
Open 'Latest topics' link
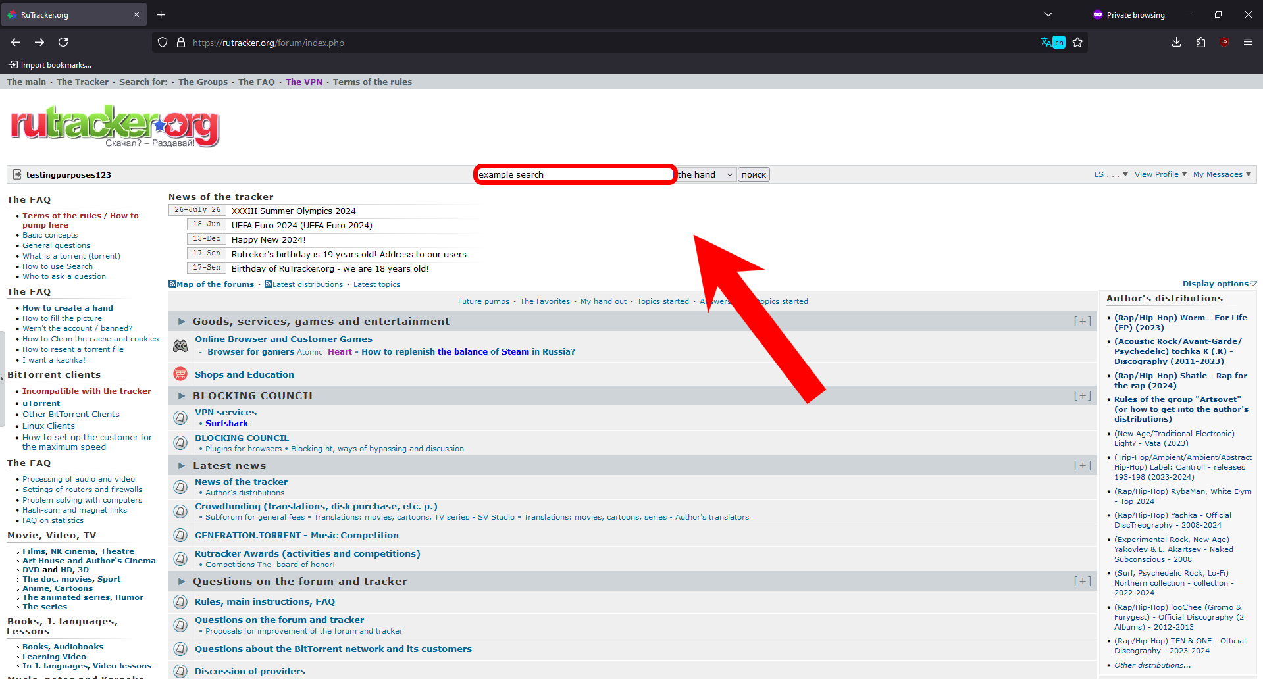pyautogui.click(x=376, y=284)
